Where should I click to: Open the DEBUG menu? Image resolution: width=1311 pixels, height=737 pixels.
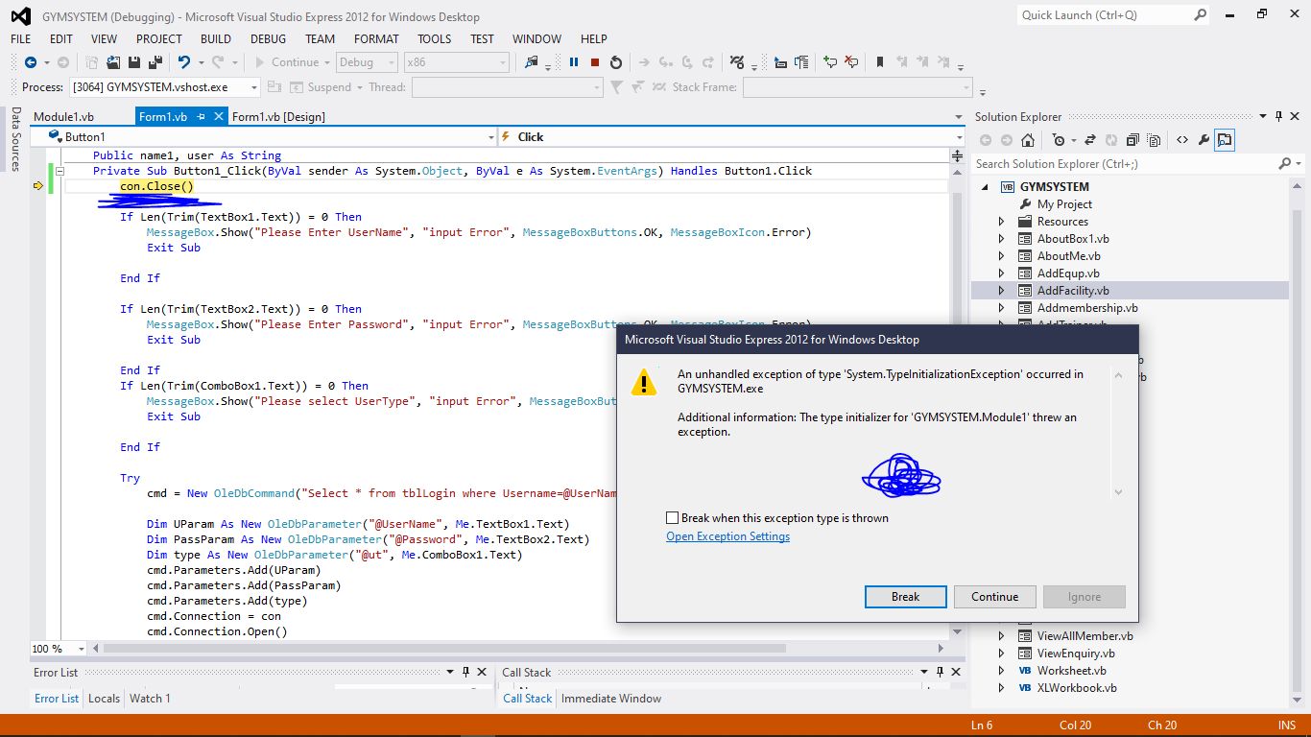268,38
